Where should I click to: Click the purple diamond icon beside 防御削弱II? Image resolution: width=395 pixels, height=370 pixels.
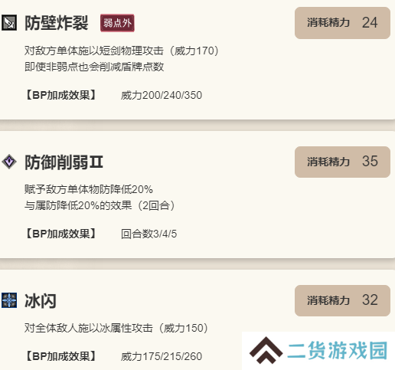point(9,162)
